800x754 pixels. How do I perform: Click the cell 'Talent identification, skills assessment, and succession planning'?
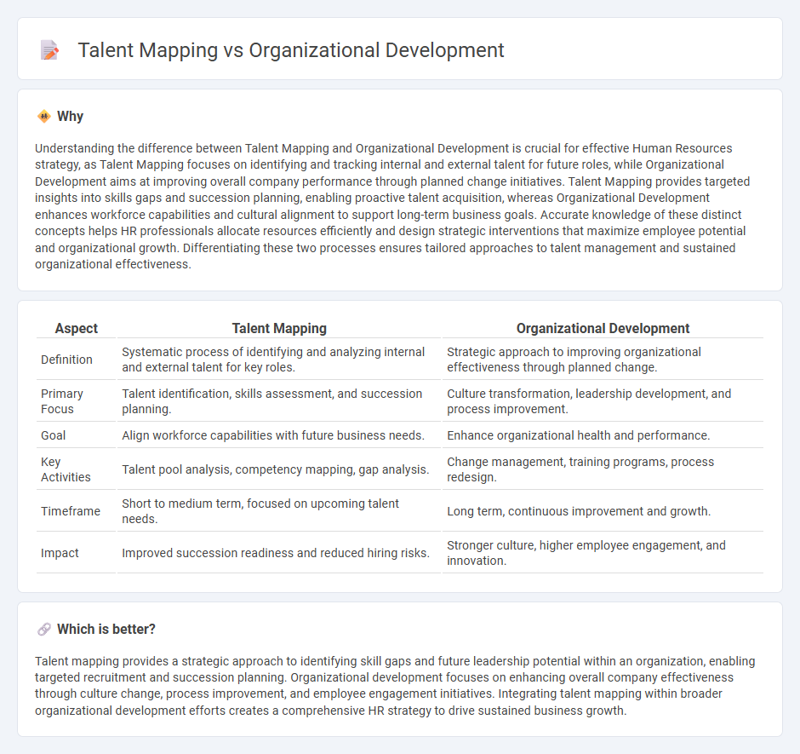pyautogui.click(x=279, y=401)
